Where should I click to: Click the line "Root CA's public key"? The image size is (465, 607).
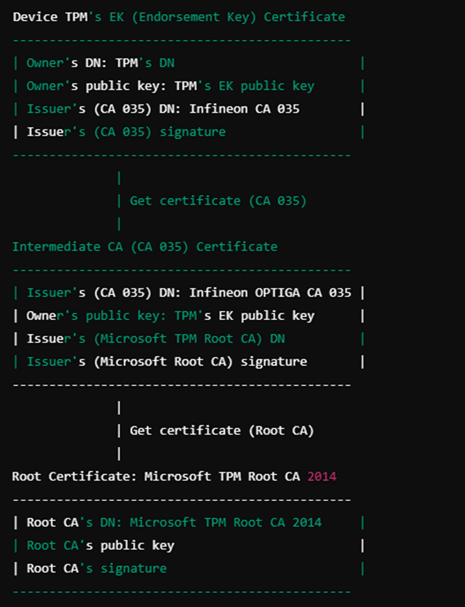[100, 546]
